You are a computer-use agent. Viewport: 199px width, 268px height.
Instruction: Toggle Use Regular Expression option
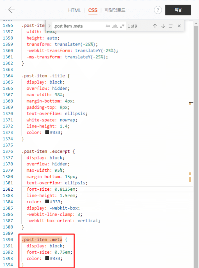(x=122, y=26)
